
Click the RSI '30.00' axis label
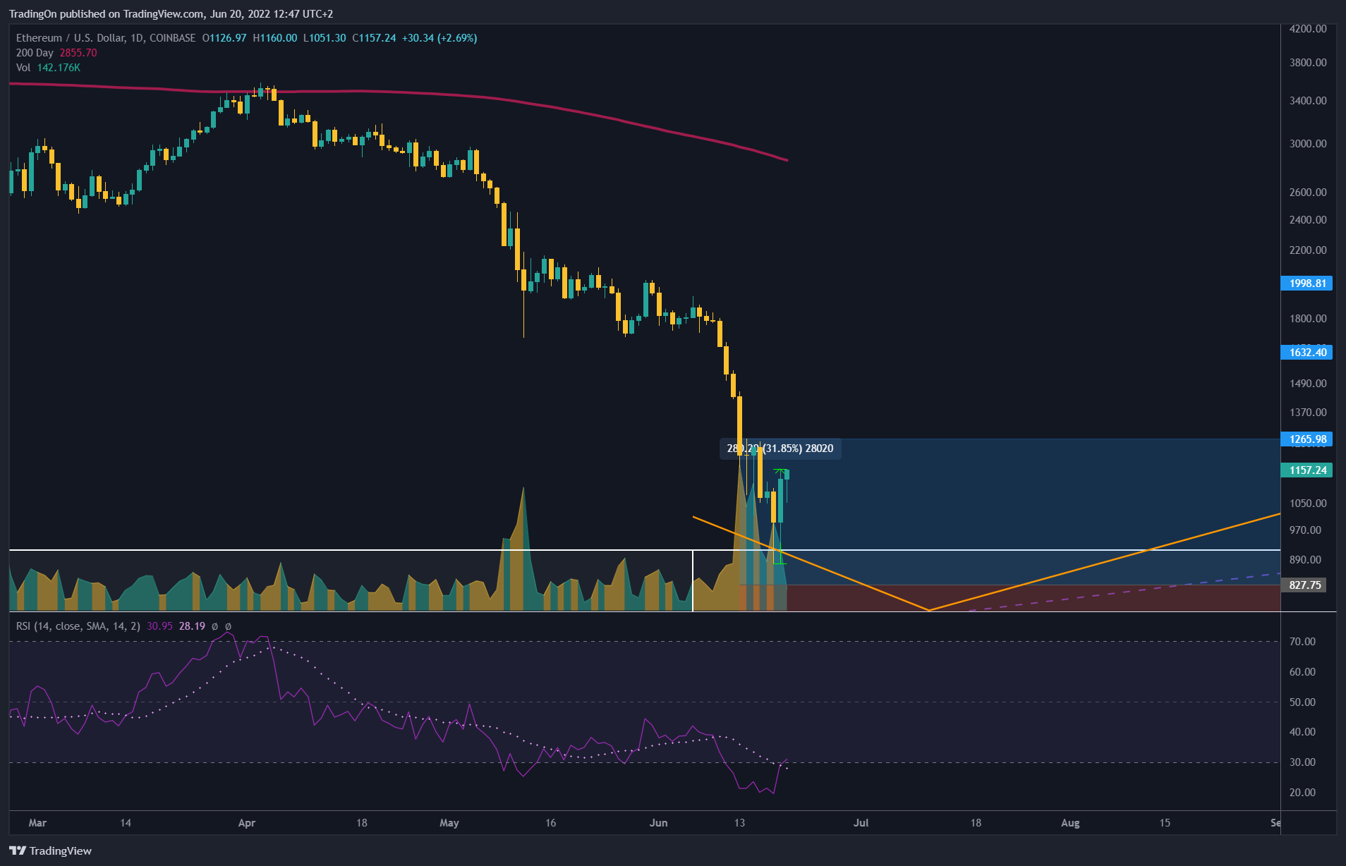click(x=1302, y=762)
